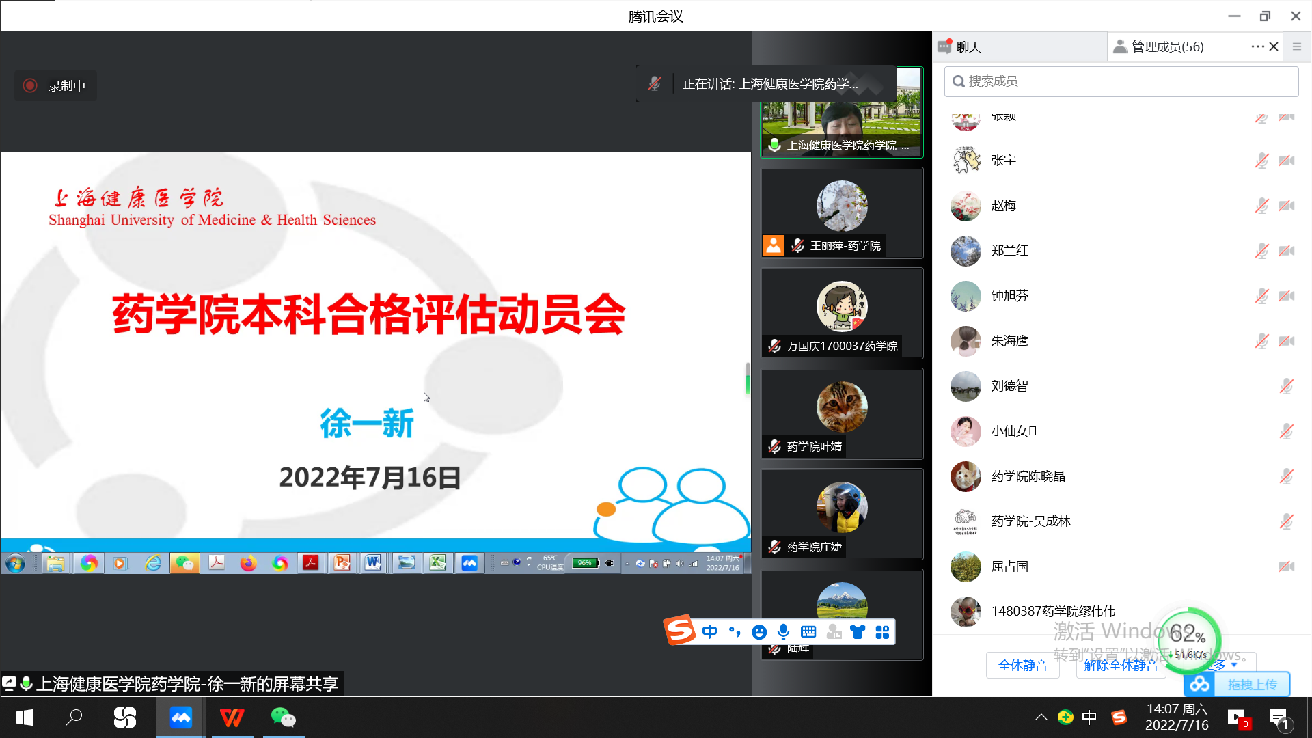This screenshot has width=1312, height=738.
Task: Open the three-dots menu in members panel
Action: coord(1257,46)
